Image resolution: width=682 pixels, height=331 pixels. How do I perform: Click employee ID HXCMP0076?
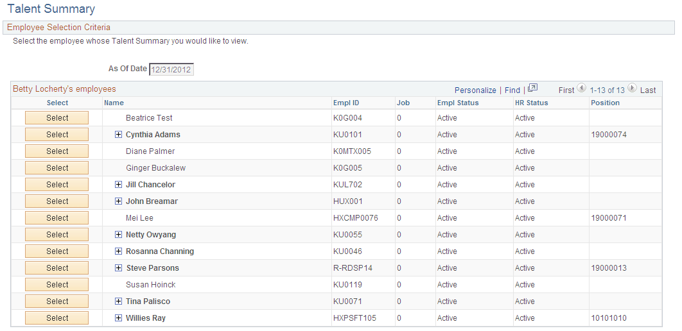(355, 218)
